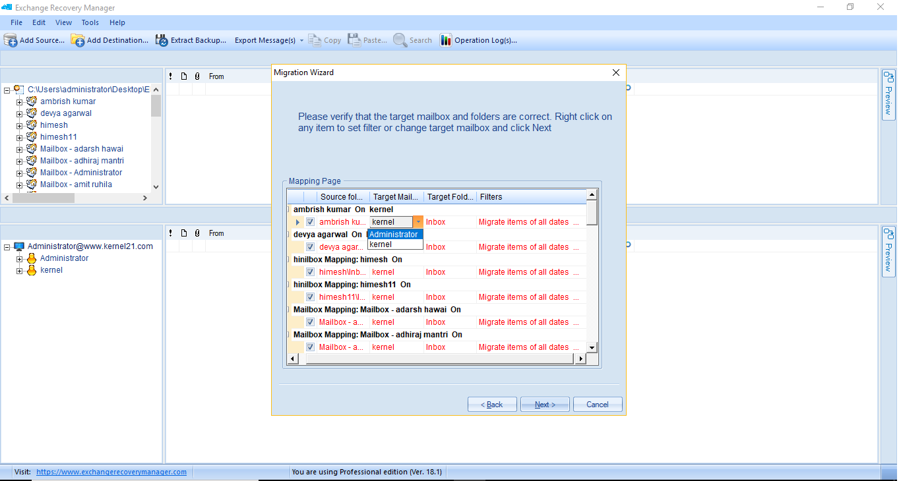Open the View menu
Image resolution: width=901 pixels, height=481 pixels.
(64, 22)
